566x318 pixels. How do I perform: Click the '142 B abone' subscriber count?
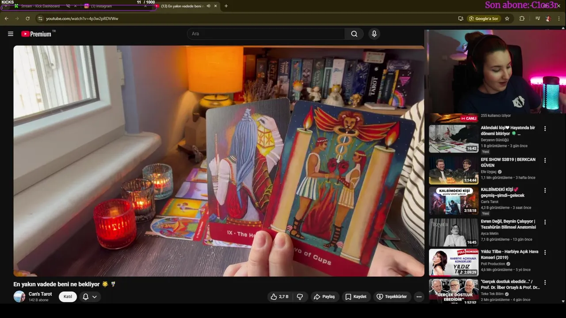pos(38,300)
